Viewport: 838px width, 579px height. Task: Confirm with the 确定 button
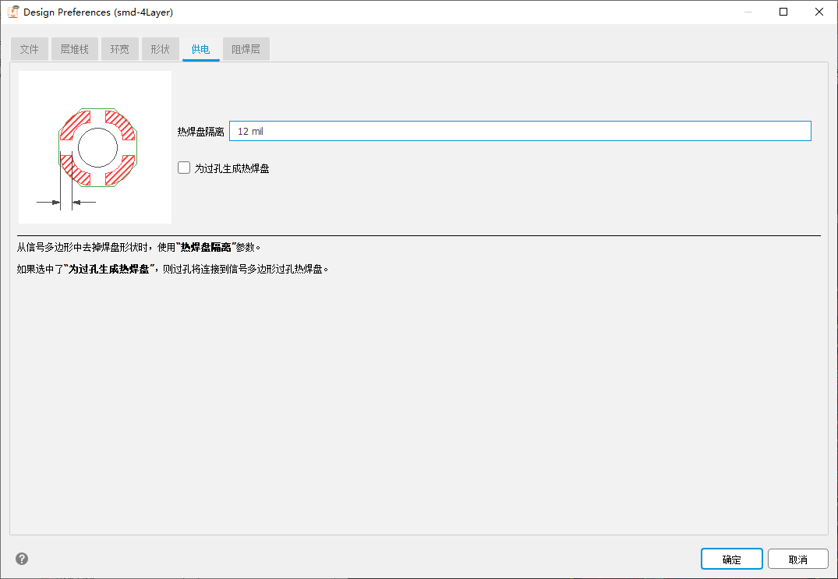[x=732, y=560]
